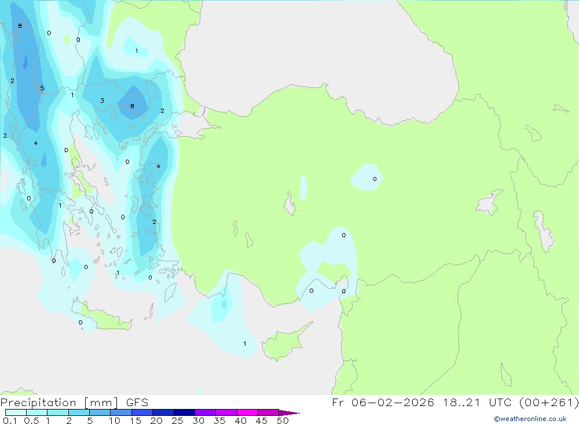
Task: Click the legend label '15'
Action: click(x=135, y=421)
